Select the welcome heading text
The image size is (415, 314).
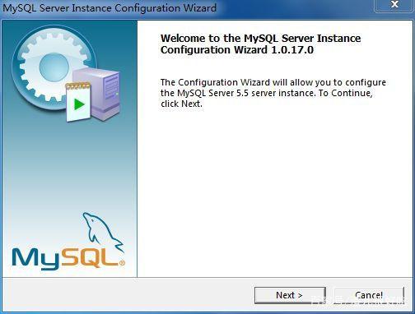(x=260, y=44)
